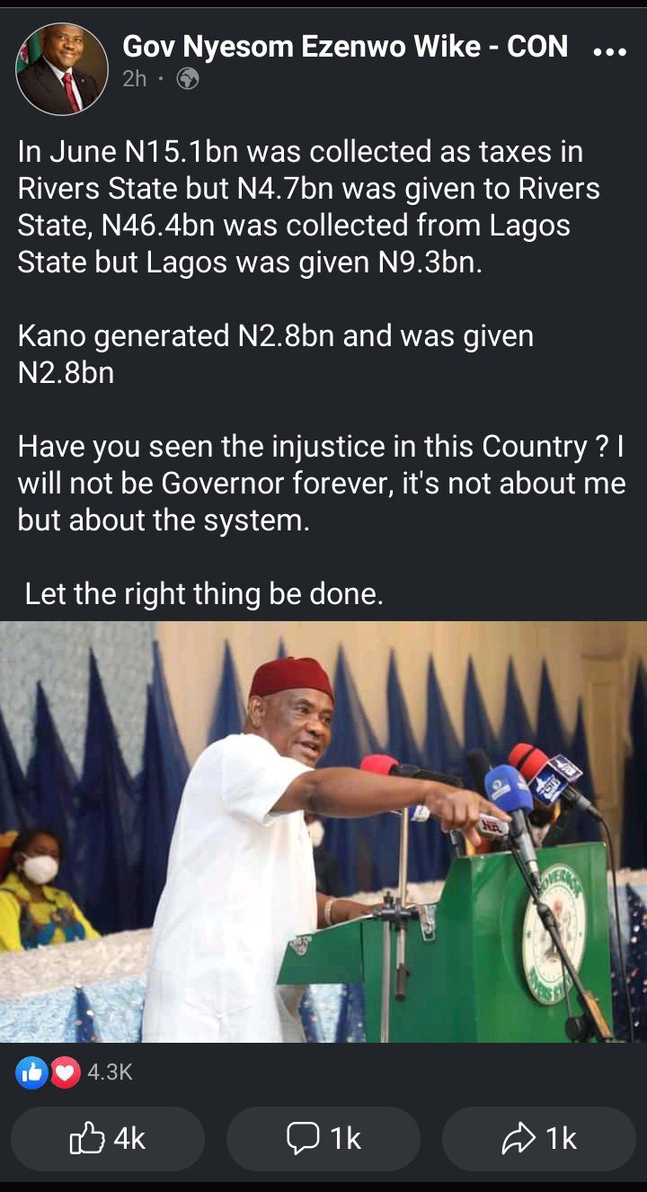Viewport: 647px width, 1192px height.
Task: Tap the governor's circular profile picture
Action: coord(62,69)
